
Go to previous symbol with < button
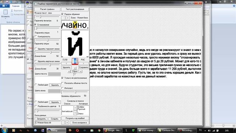click(66, 64)
